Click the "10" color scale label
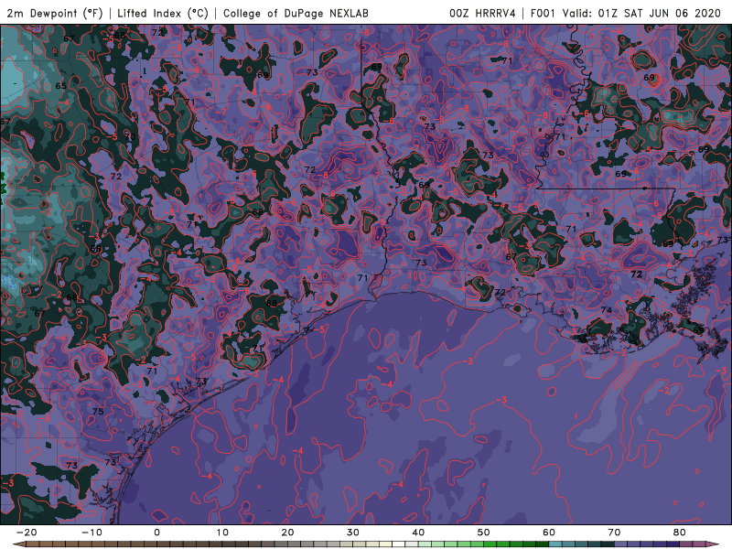The height and width of the screenshot is (549, 732). pos(222,533)
